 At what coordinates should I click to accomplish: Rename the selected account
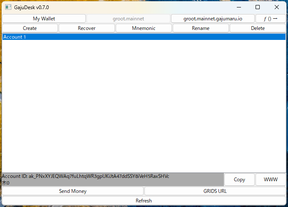point(201,28)
